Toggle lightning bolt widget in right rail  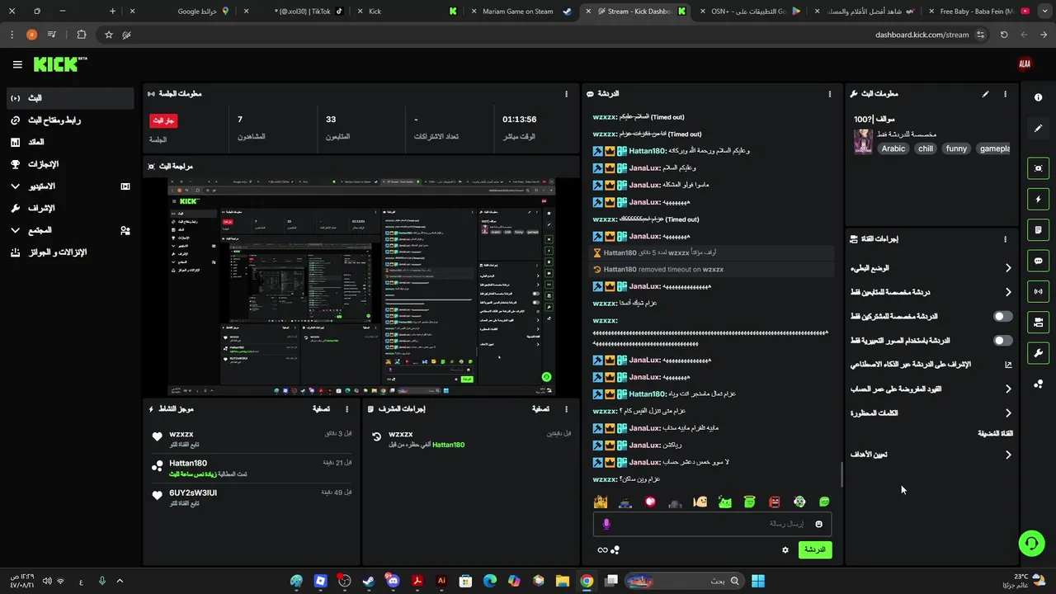point(1038,199)
